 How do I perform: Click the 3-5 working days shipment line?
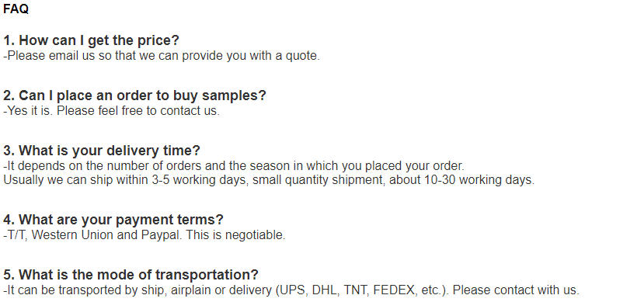point(269,179)
